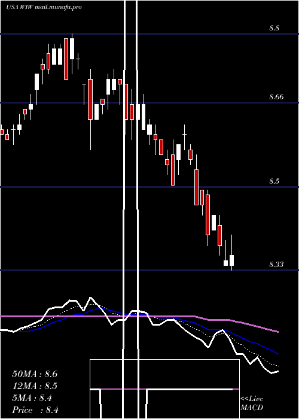This screenshot has width=299, height=419.
Task: Click the 'Price : 8.4' readout
Action: point(35,410)
